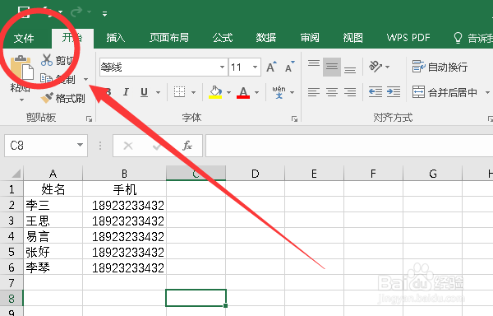Click the Format Painter (格式刷) brush

tap(48, 98)
